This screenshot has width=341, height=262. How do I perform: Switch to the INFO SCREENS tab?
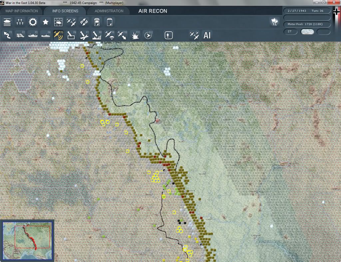click(x=65, y=11)
